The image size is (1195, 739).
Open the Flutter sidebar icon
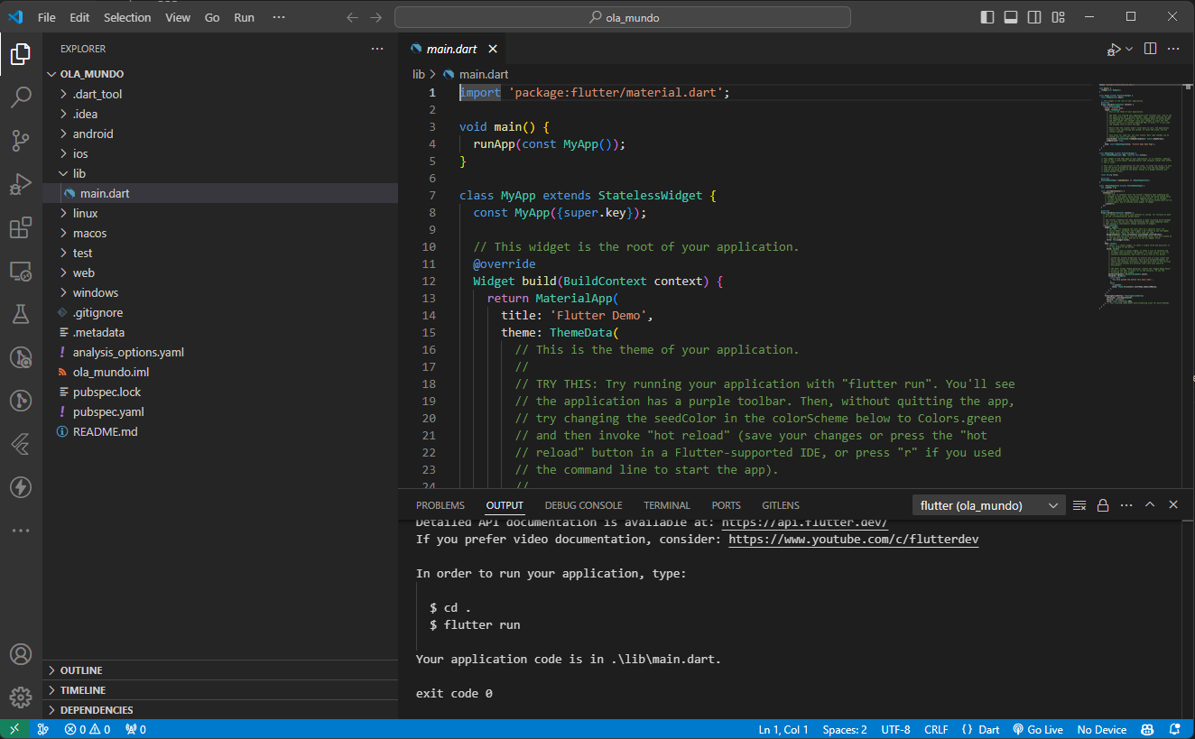pyautogui.click(x=21, y=444)
